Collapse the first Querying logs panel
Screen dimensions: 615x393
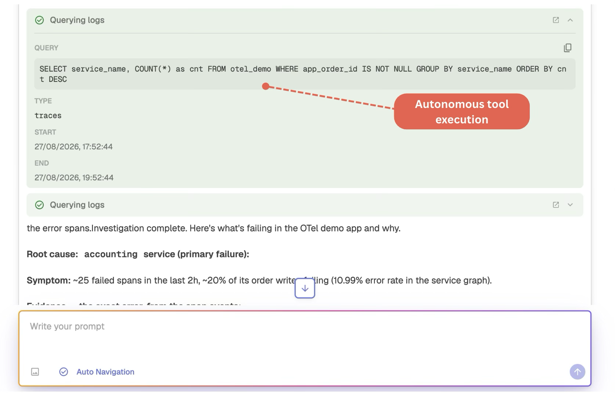point(570,20)
